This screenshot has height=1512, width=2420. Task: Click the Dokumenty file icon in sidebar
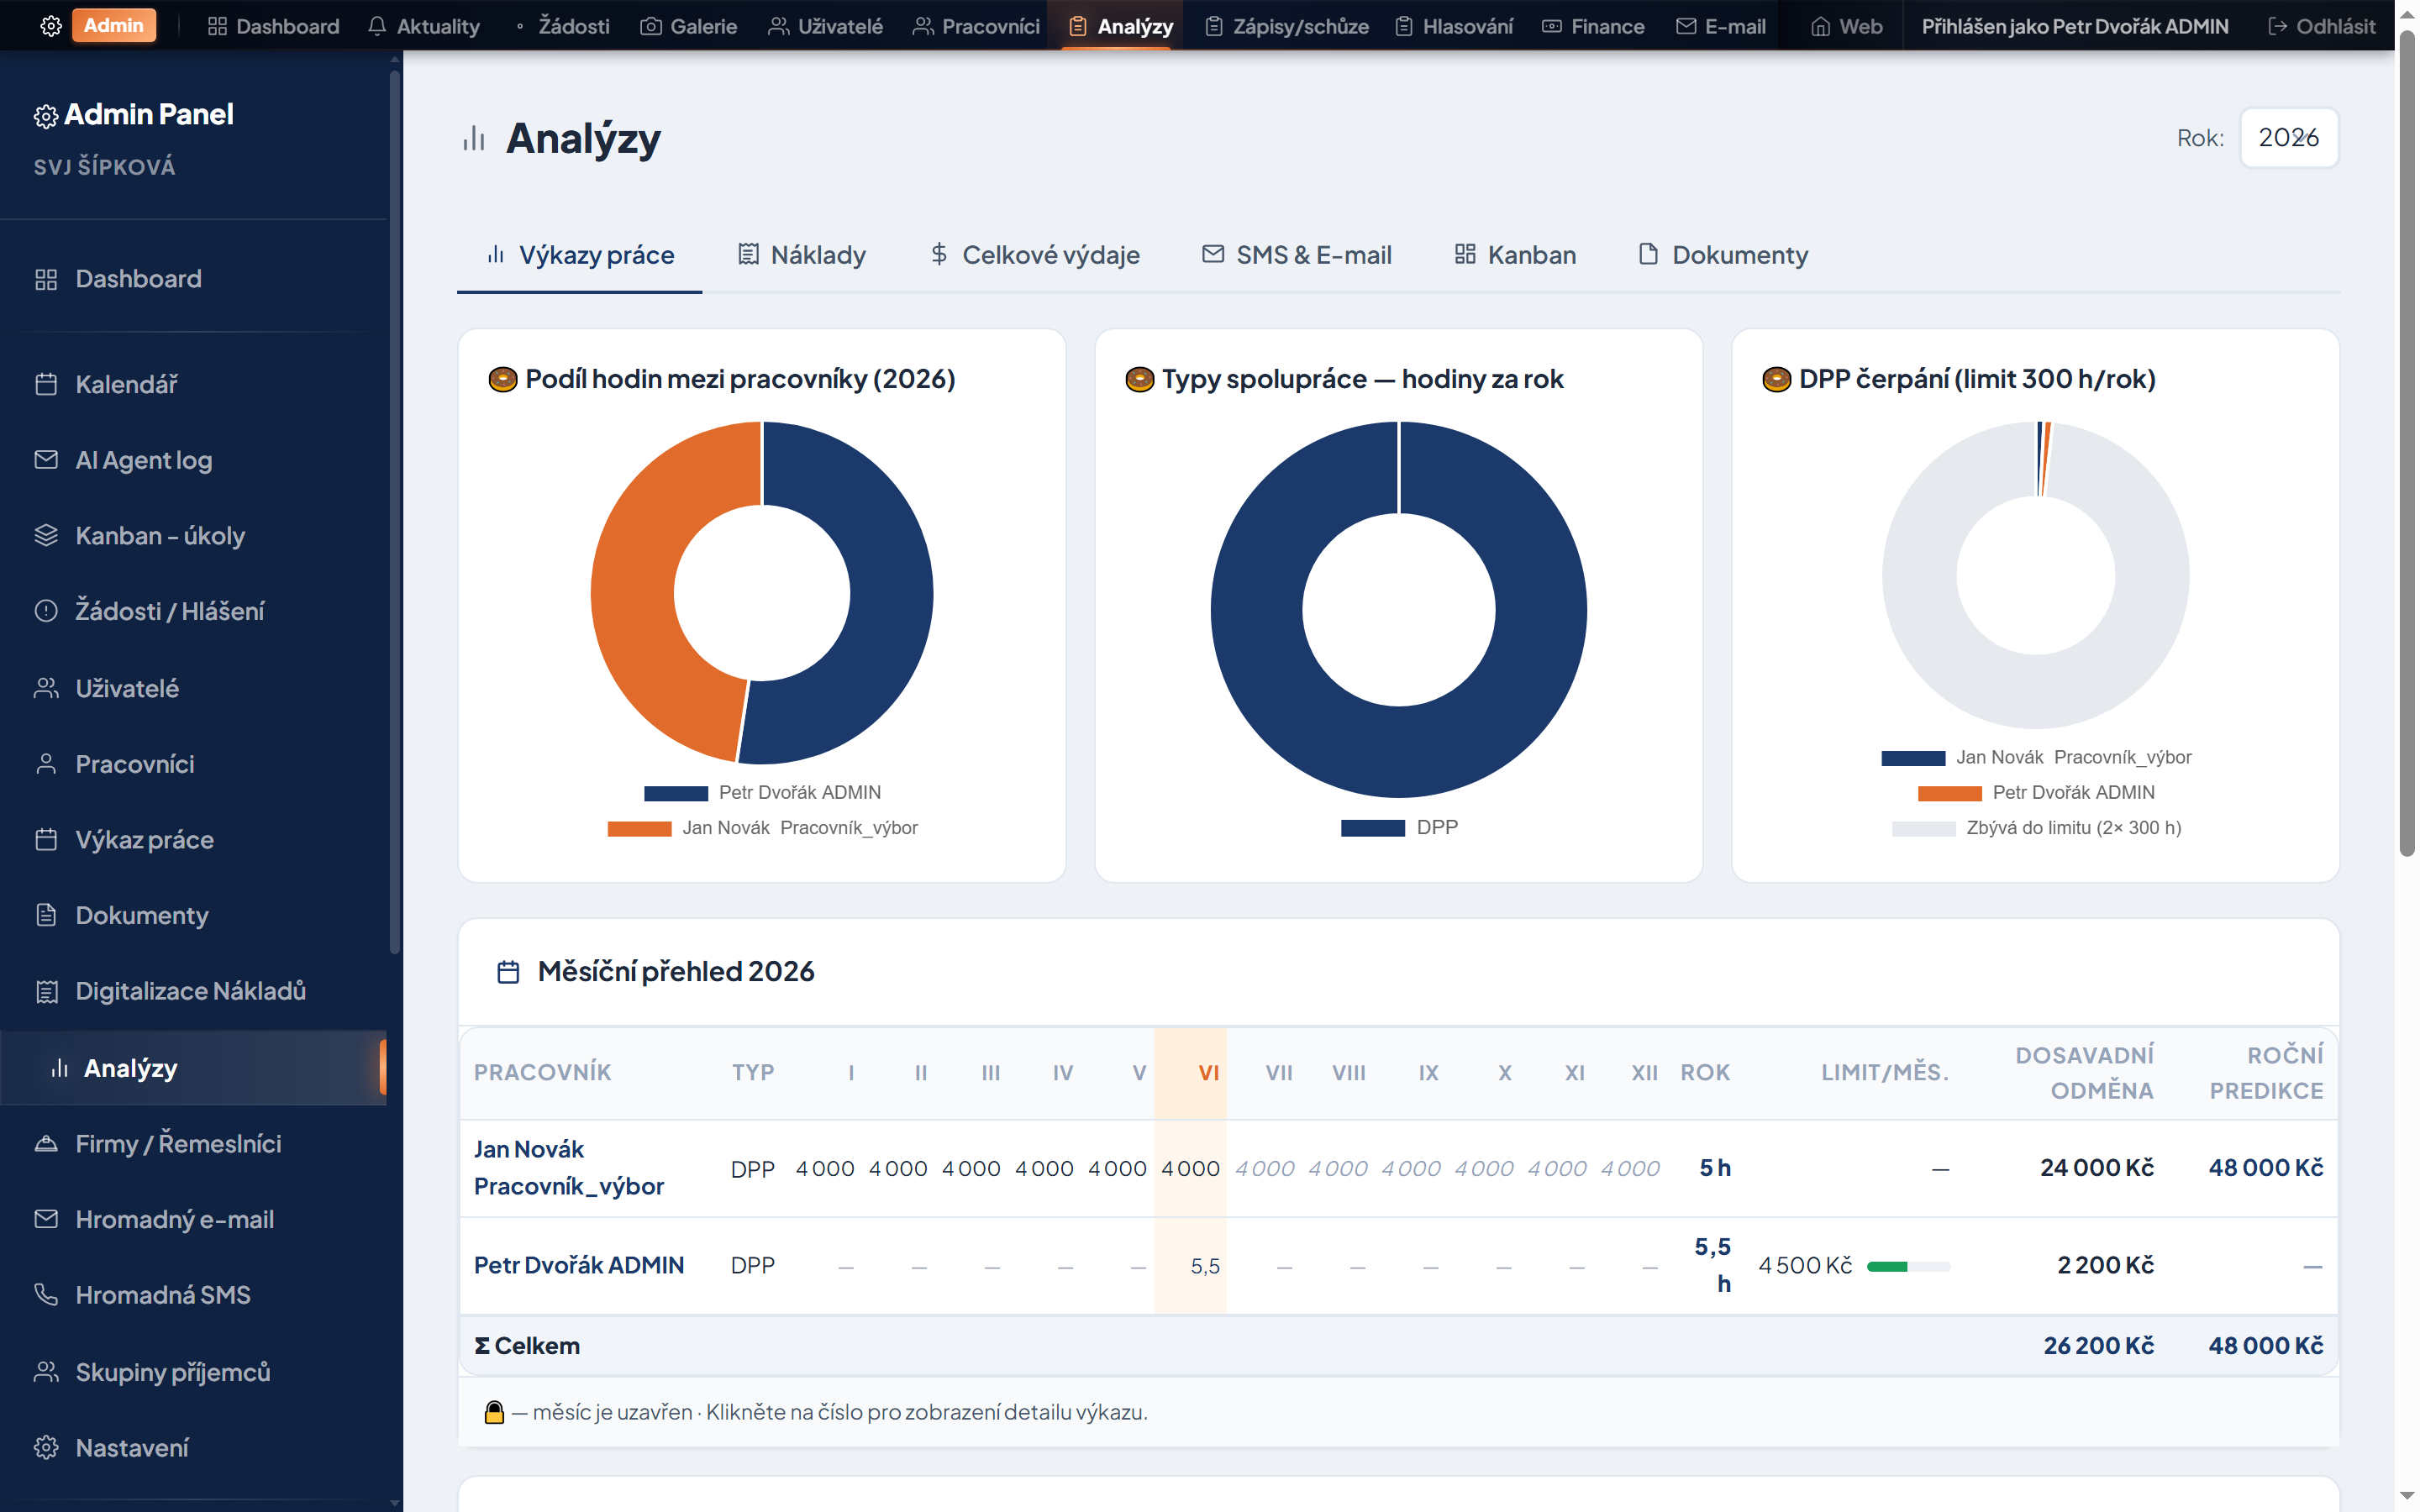46,915
